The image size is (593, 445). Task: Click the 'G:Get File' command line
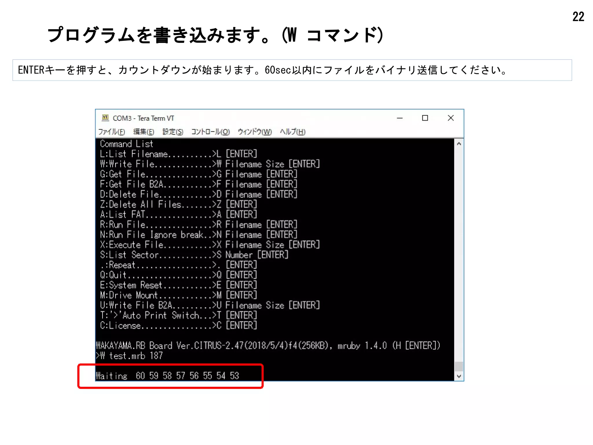[199, 174]
